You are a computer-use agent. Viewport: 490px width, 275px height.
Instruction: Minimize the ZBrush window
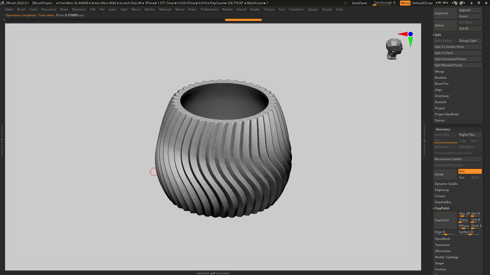[x=471, y=3]
